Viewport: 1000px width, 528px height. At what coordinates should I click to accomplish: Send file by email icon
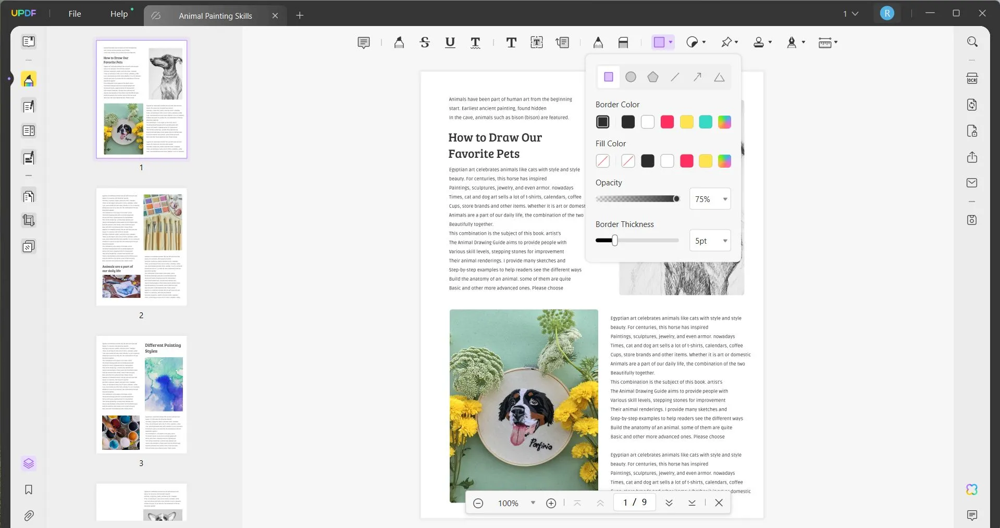(972, 183)
